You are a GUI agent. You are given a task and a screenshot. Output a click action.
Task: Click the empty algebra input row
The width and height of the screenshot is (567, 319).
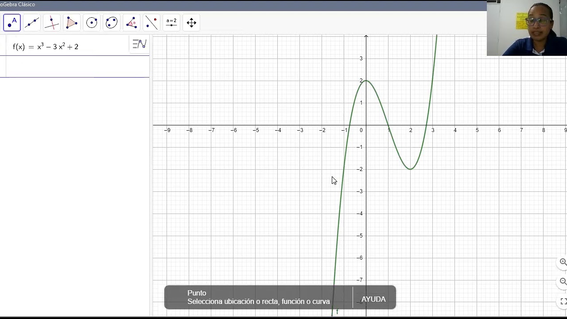point(74,66)
